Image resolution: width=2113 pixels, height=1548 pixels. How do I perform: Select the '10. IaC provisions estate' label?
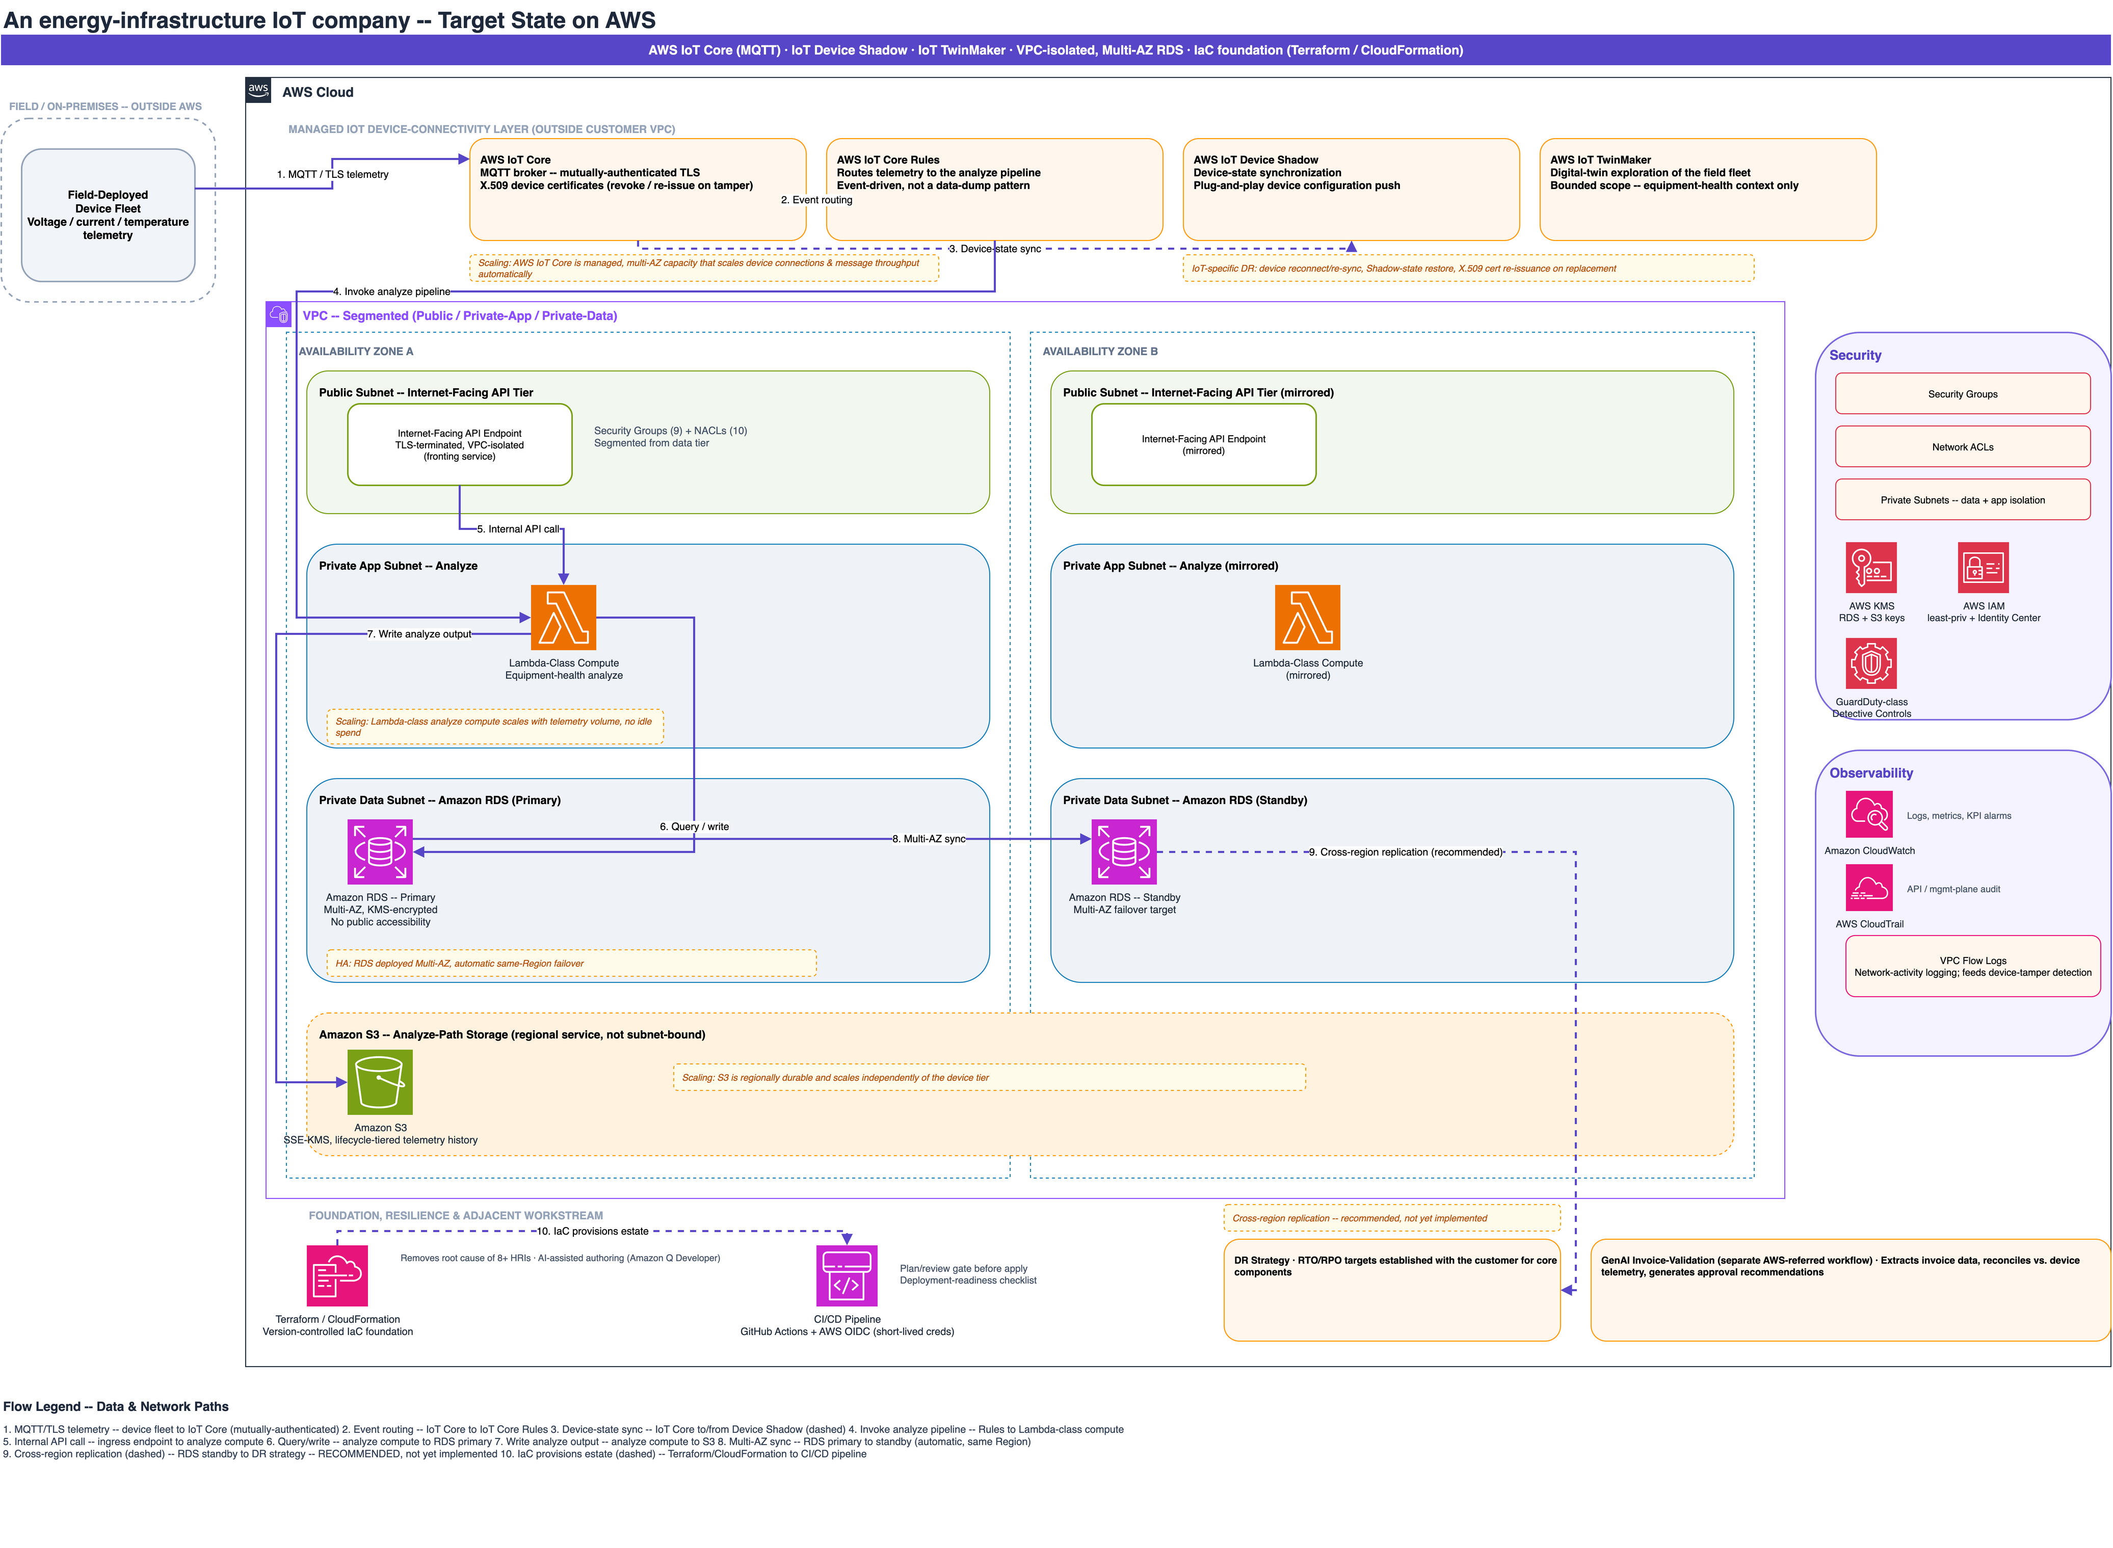(x=591, y=1231)
